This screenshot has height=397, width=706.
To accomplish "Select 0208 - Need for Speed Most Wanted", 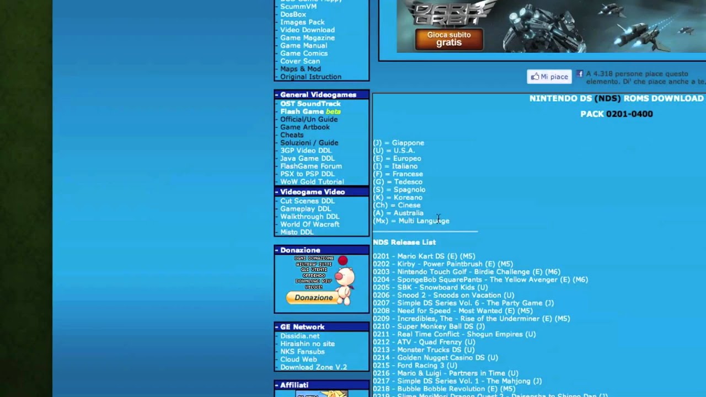I will click(x=453, y=311).
